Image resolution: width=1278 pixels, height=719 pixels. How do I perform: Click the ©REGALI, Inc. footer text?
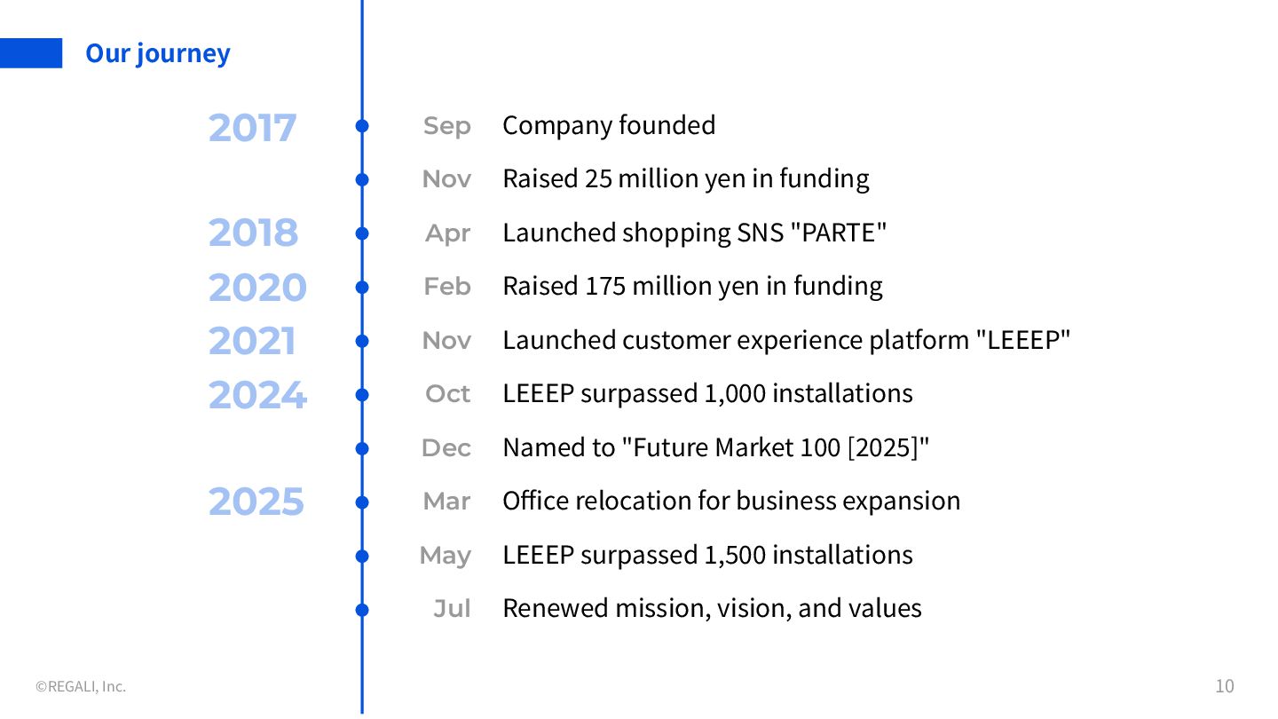pyautogui.click(x=81, y=686)
